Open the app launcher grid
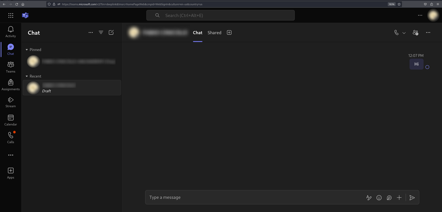 [x=11, y=15]
